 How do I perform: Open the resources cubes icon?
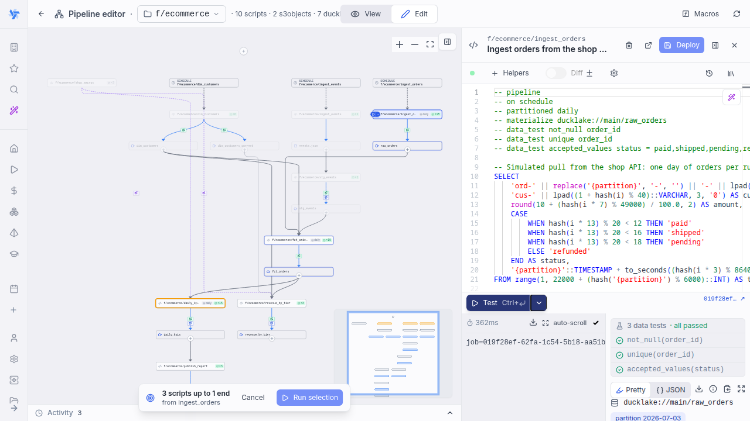click(x=14, y=212)
